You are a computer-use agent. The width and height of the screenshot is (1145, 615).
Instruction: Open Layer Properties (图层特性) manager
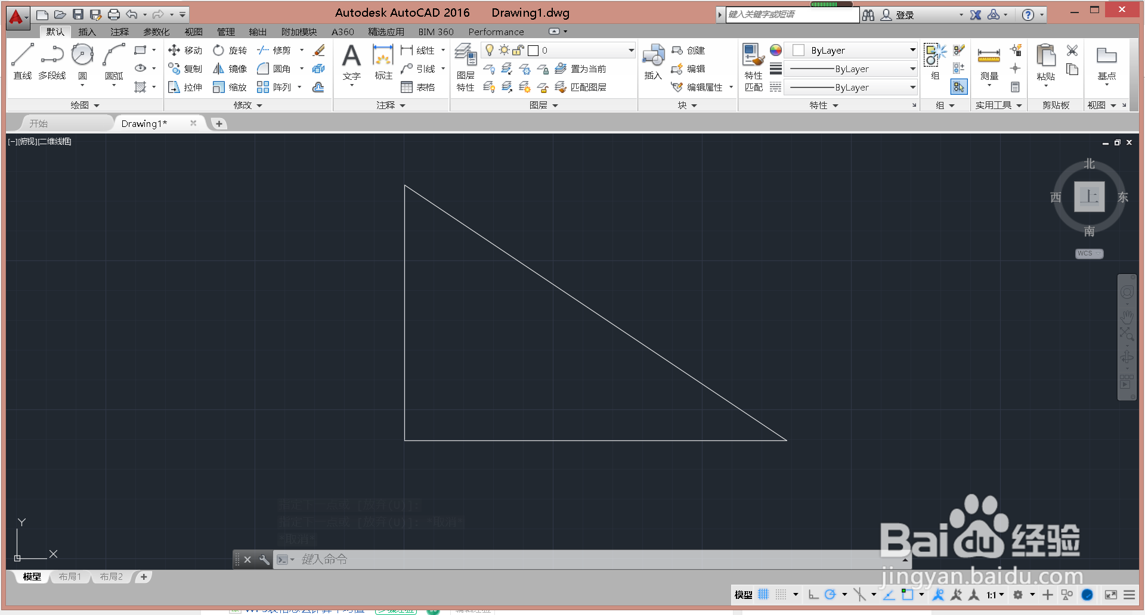tap(466, 67)
